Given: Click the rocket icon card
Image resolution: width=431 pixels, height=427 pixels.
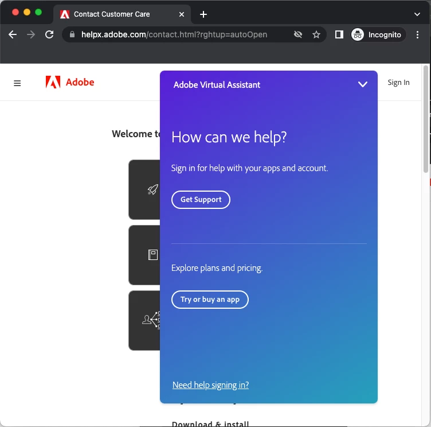Looking at the screenshot, I should point(144,190).
